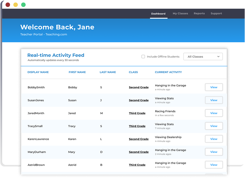Enable the Include Offline Students checkbox
245x178 pixels.
143,57
